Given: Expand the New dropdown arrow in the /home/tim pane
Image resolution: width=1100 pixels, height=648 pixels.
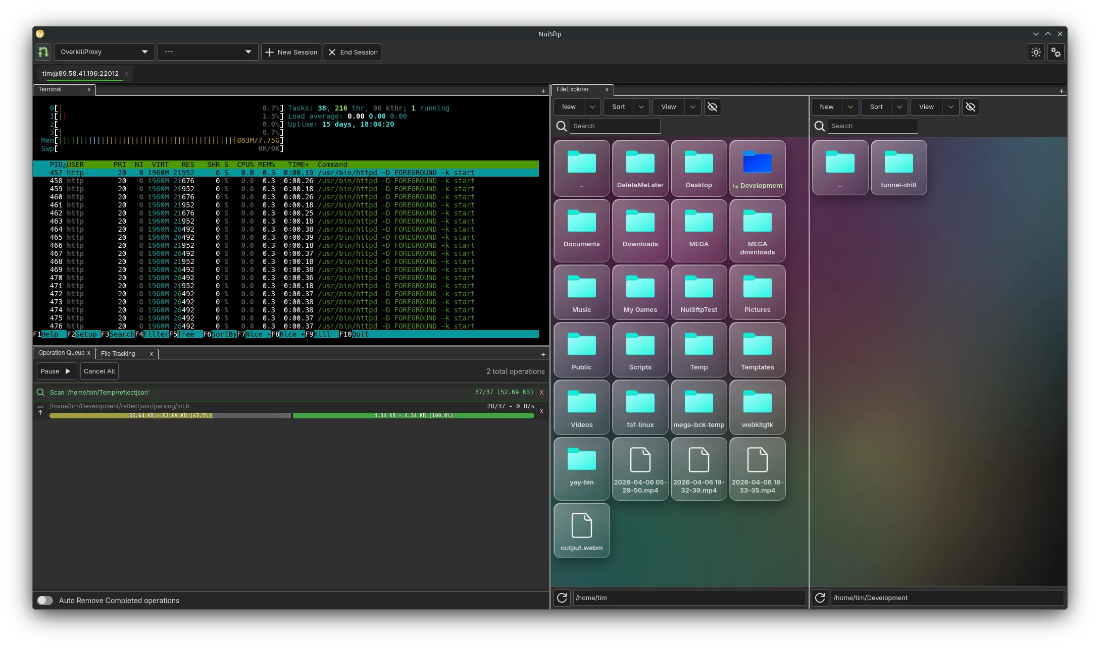Looking at the screenshot, I should pyautogui.click(x=592, y=107).
